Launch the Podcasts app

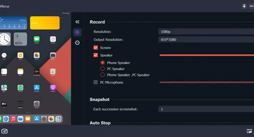pos(53,88)
